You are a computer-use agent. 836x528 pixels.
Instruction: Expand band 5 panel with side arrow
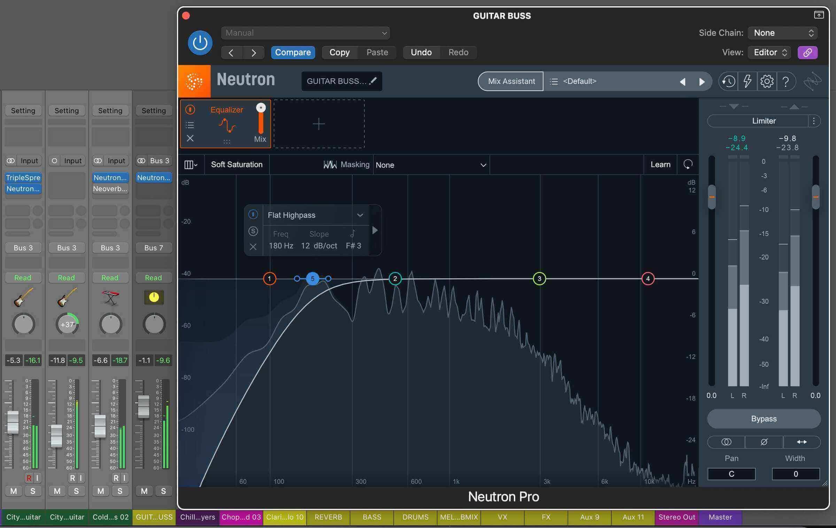point(375,230)
